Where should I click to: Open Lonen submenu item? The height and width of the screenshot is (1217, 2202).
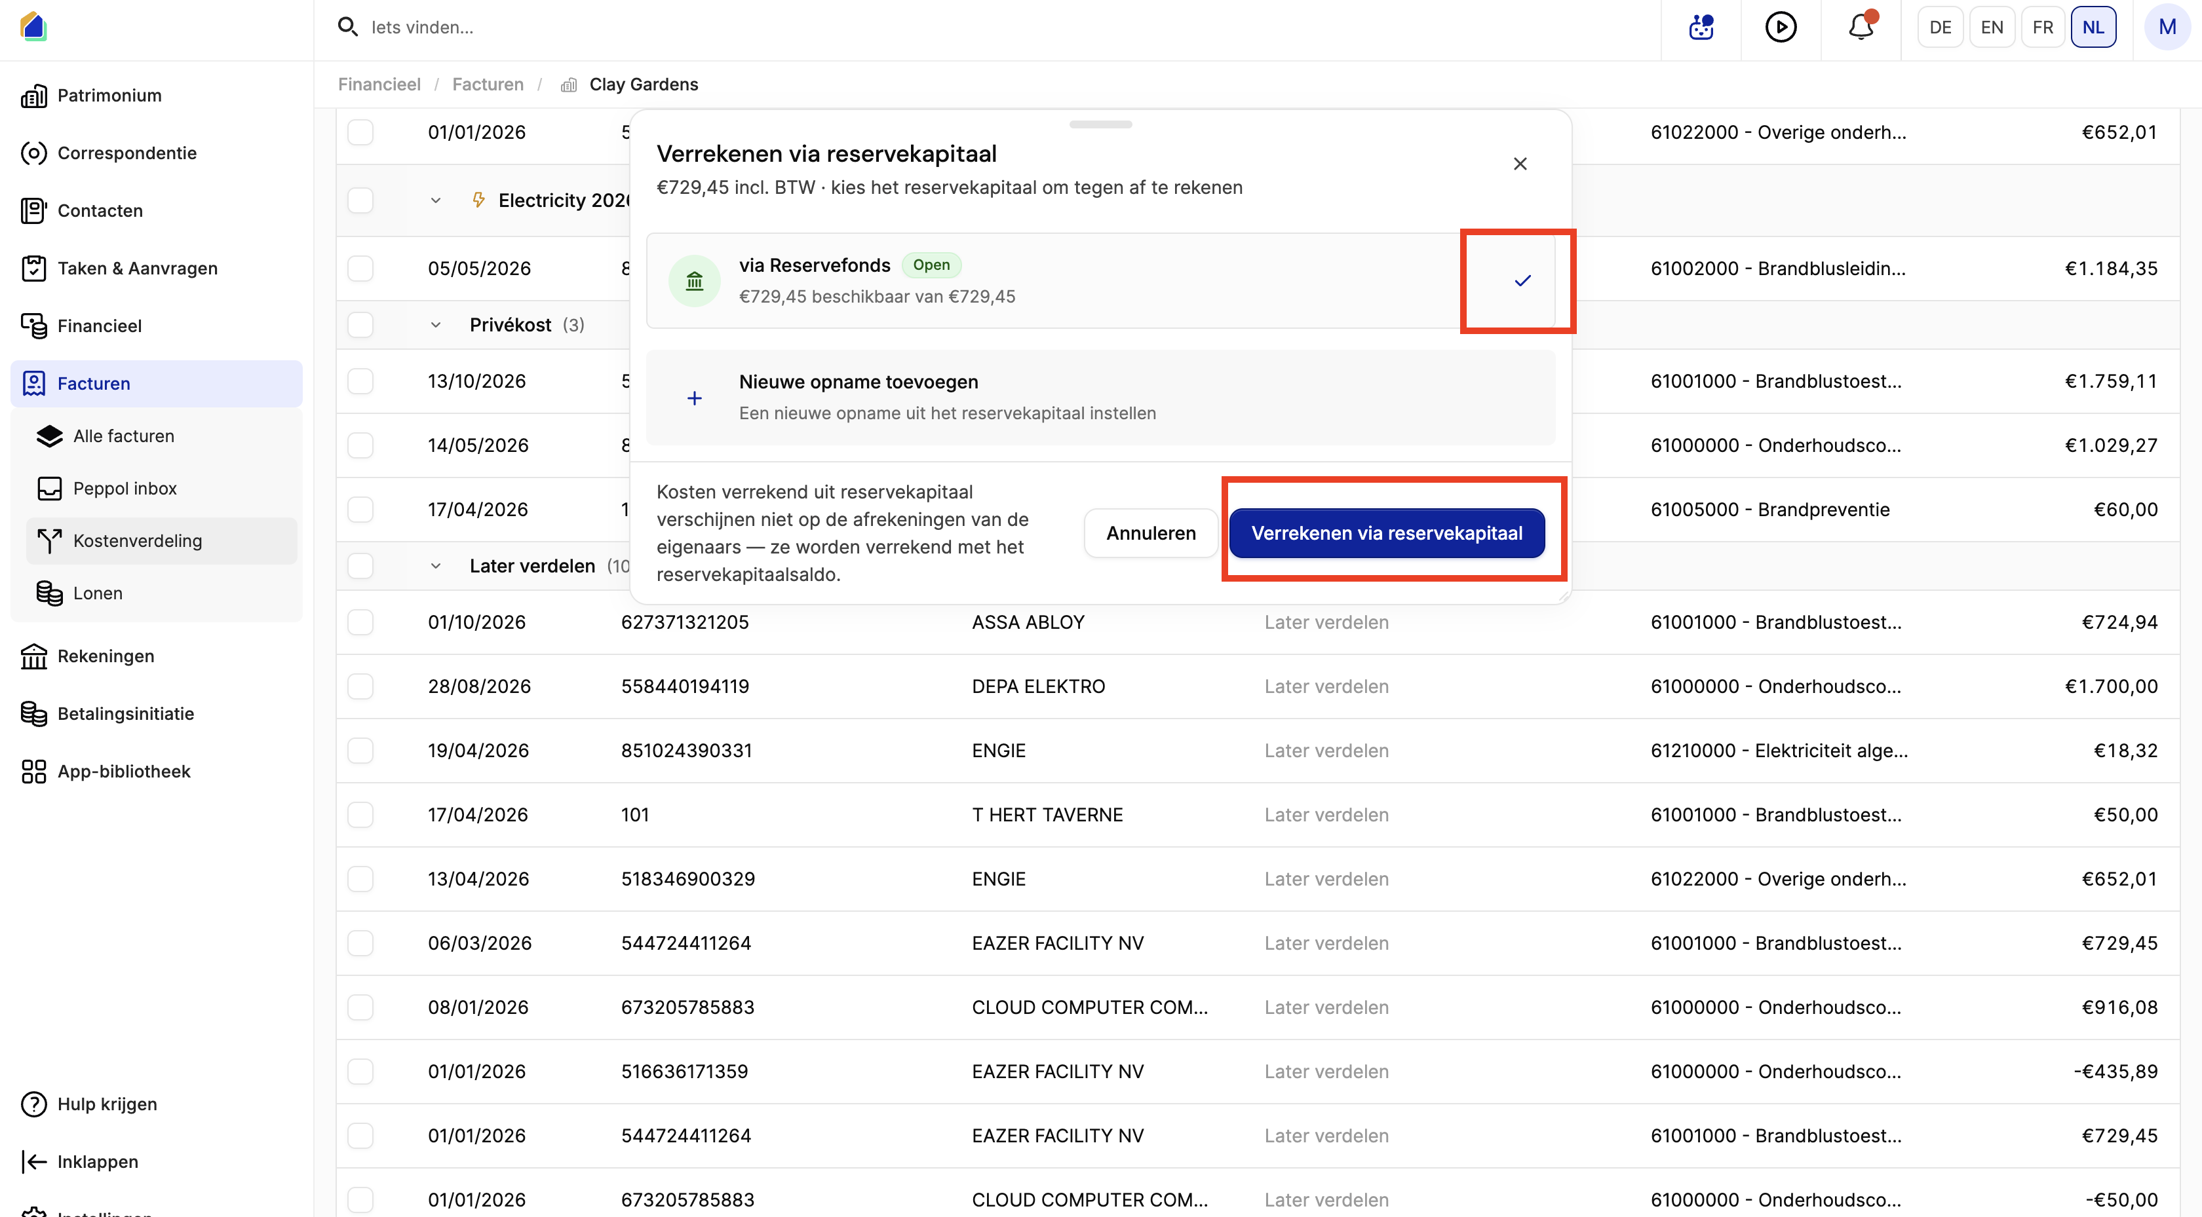coord(162,593)
